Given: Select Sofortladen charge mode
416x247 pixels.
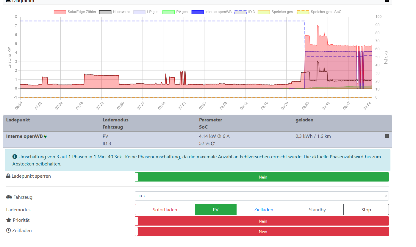Looking at the screenshot, I should click(165, 210).
